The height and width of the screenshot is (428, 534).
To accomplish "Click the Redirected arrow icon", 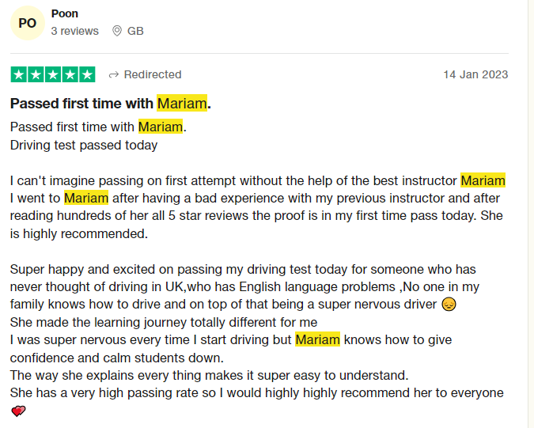I will (x=114, y=74).
